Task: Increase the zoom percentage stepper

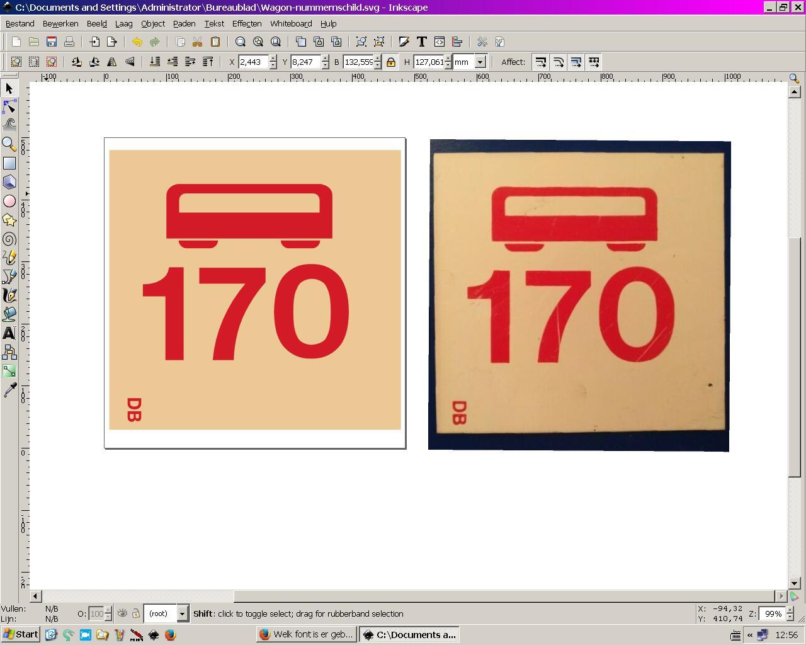Action: [790, 610]
